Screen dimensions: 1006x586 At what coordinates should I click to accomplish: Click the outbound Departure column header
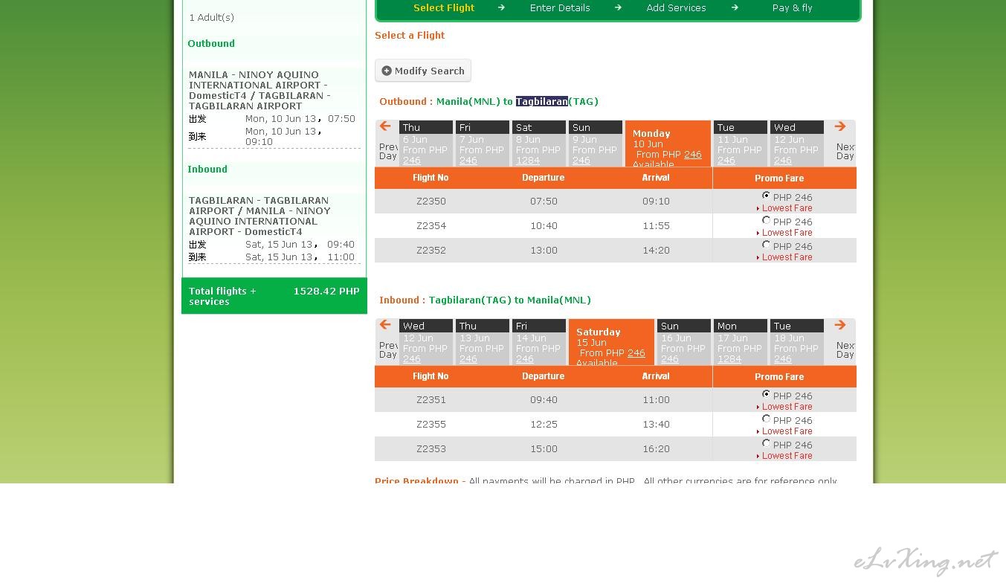tap(543, 178)
